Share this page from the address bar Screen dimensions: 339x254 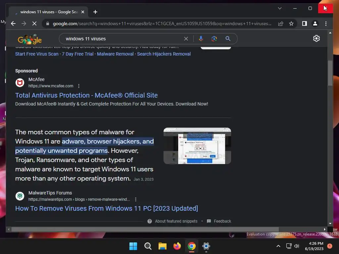point(281,23)
